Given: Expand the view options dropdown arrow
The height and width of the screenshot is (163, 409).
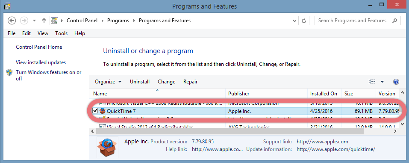Looking at the screenshot, I should [x=382, y=82].
